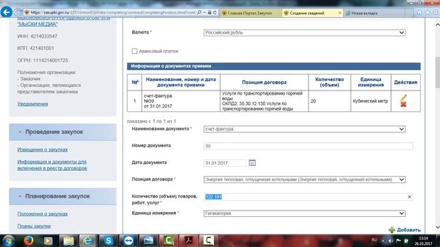
Task: Click page scrollbar up arrow
Action: [x=437, y=25]
